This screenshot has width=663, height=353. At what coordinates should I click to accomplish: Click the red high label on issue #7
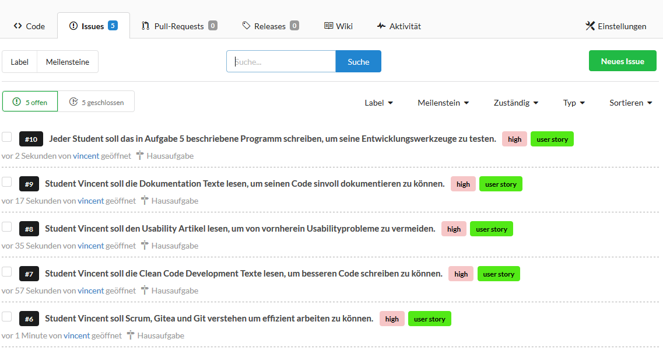pos(461,274)
